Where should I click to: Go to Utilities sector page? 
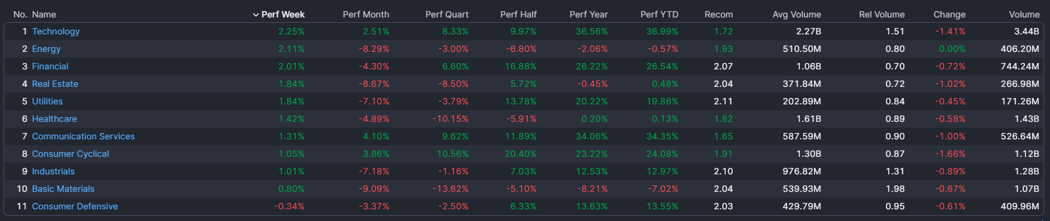click(47, 101)
